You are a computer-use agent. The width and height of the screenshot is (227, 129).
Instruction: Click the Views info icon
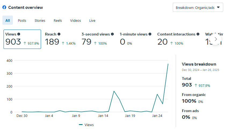(19, 34)
